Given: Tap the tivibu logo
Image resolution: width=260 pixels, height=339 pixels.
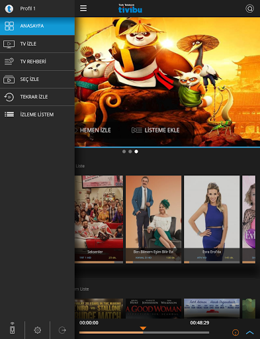Looking at the screenshot, I should (130, 9).
